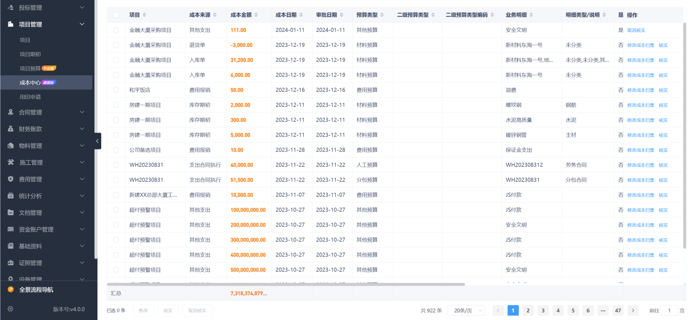Screen dimensions: 695x320
Task: Click the 财务账款 money bag icon
Action: click(x=10, y=129)
